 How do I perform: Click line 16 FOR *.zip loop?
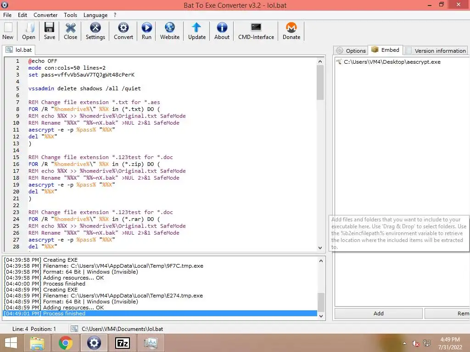[94, 164]
